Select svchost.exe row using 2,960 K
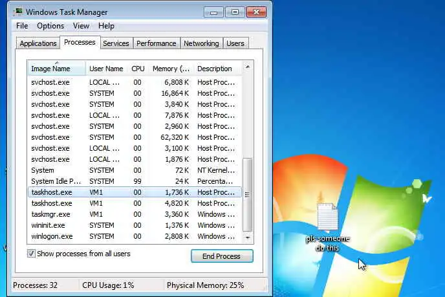This screenshot has width=445, height=297. (x=135, y=126)
